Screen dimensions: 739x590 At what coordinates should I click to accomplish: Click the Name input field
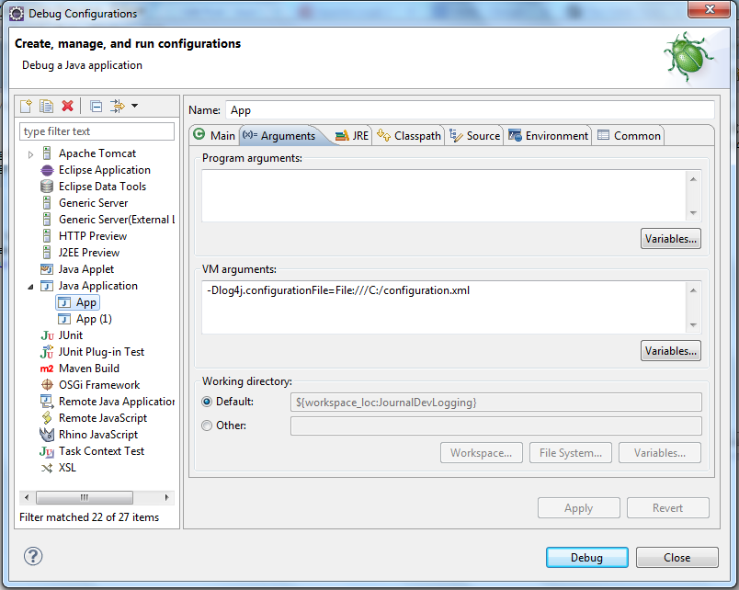[x=470, y=110]
